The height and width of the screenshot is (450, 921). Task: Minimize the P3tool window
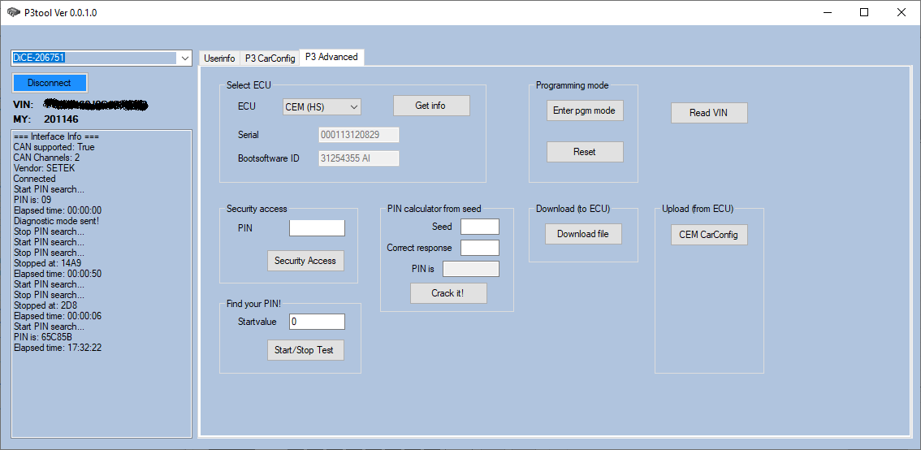tap(827, 12)
